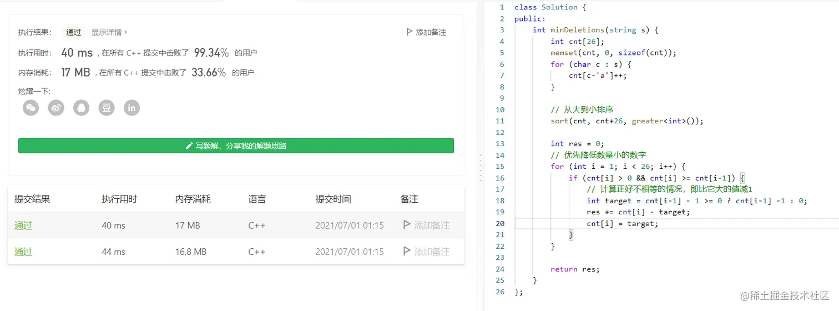Place cursor in the cnt[i] = target; line
This screenshot has width=839, height=311.
point(622,223)
